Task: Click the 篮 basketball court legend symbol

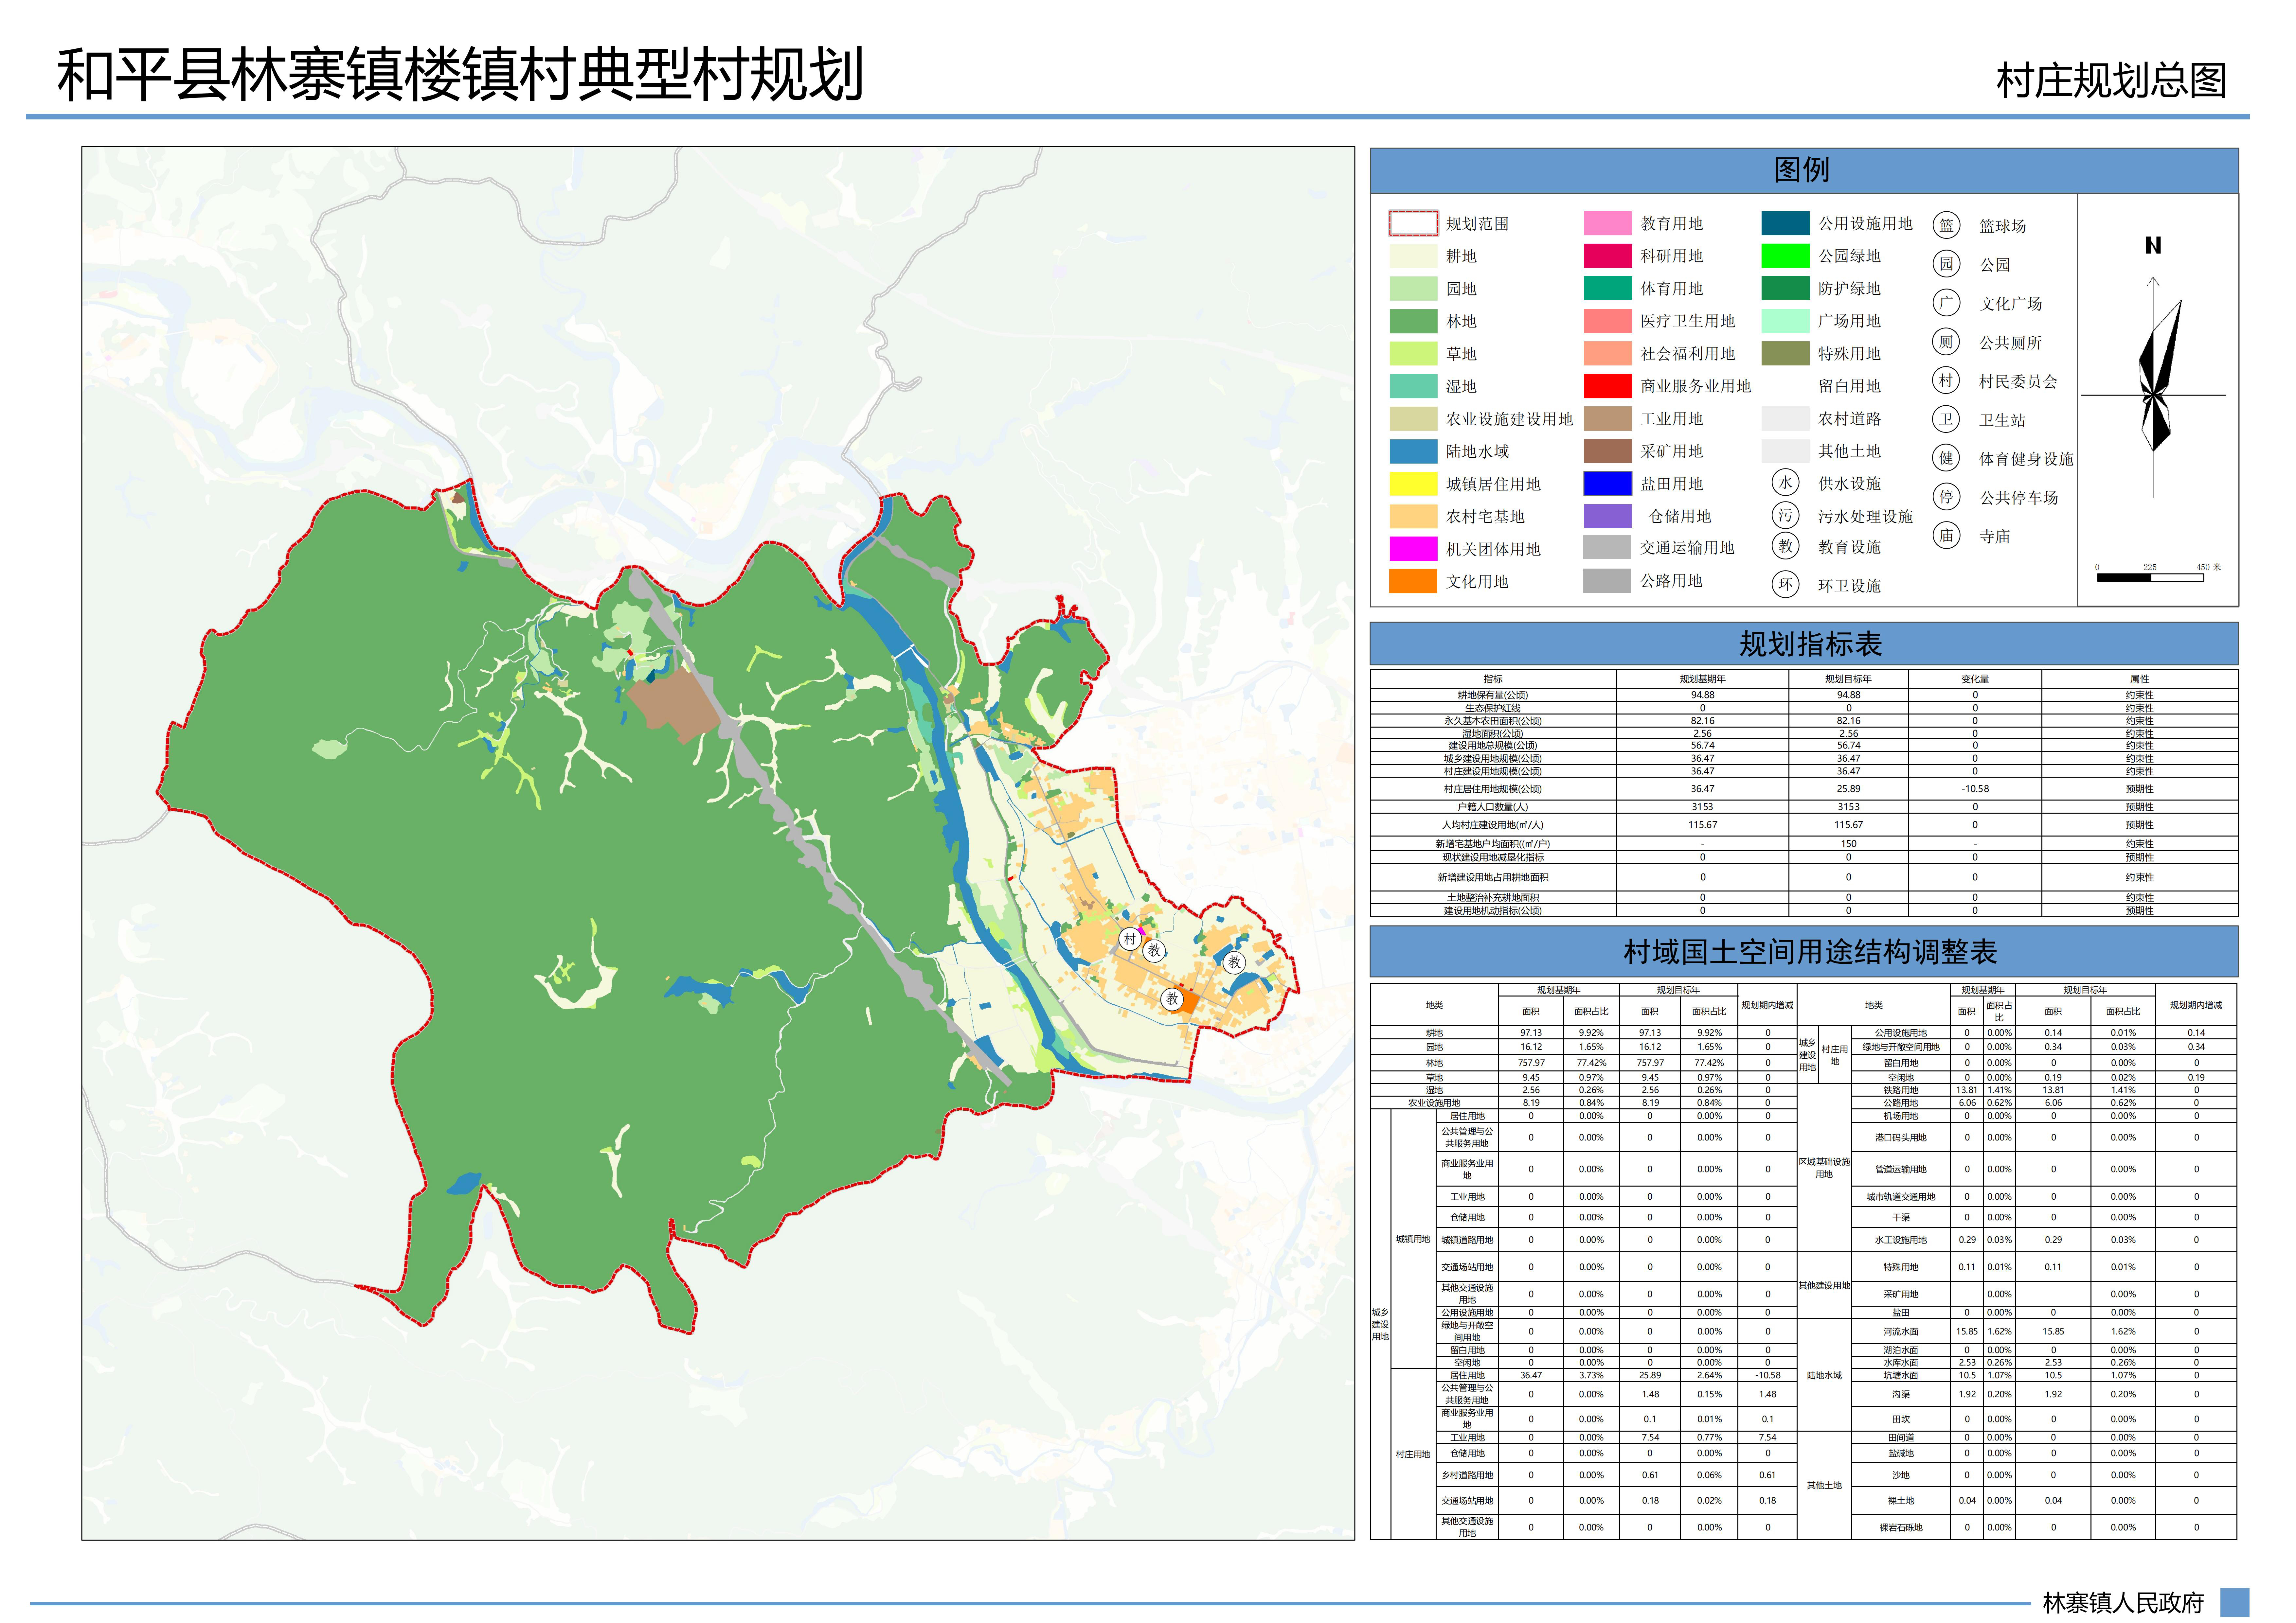Action: click(1946, 225)
